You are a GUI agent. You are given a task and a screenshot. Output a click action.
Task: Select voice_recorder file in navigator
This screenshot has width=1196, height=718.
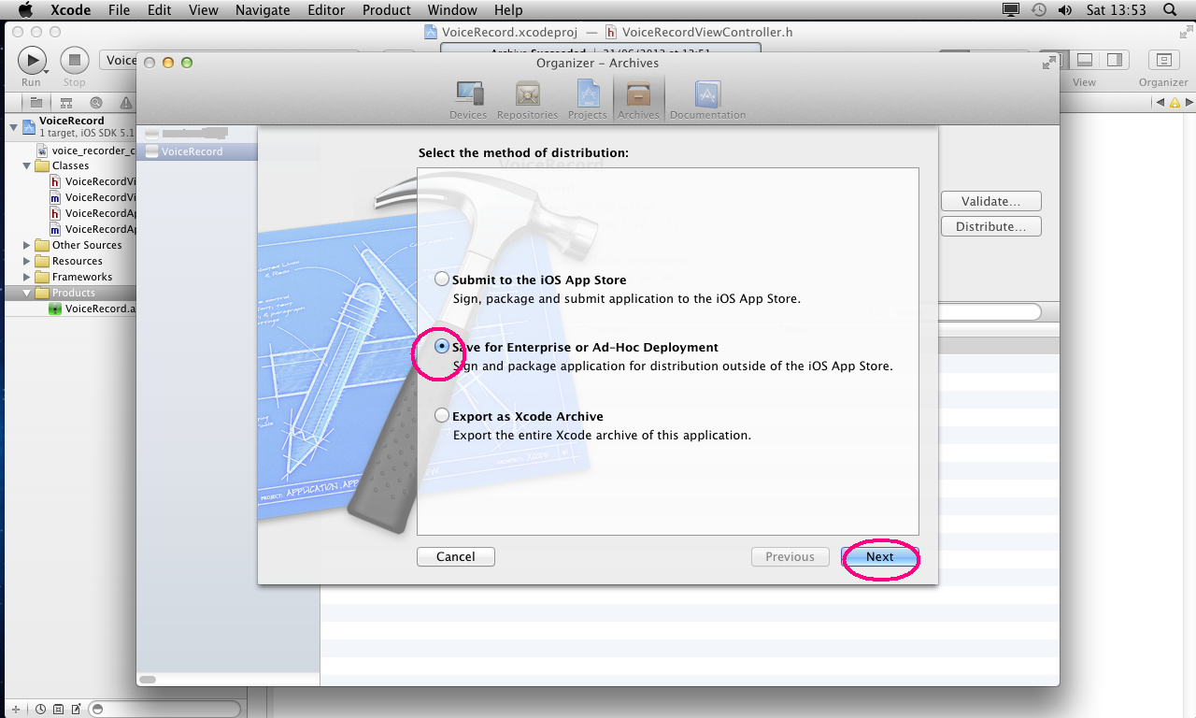tap(86, 150)
